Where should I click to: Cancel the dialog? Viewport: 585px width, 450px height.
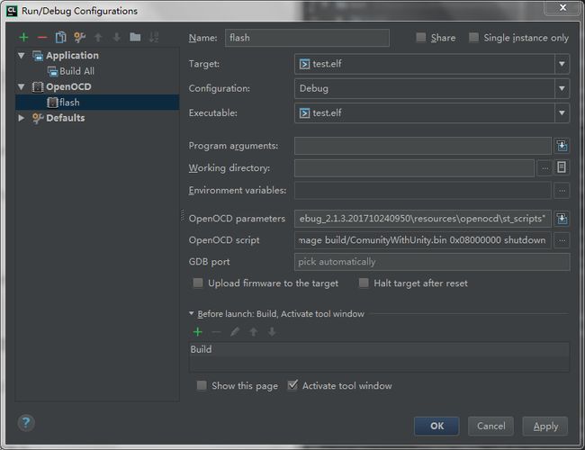pyautogui.click(x=490, y=426)
